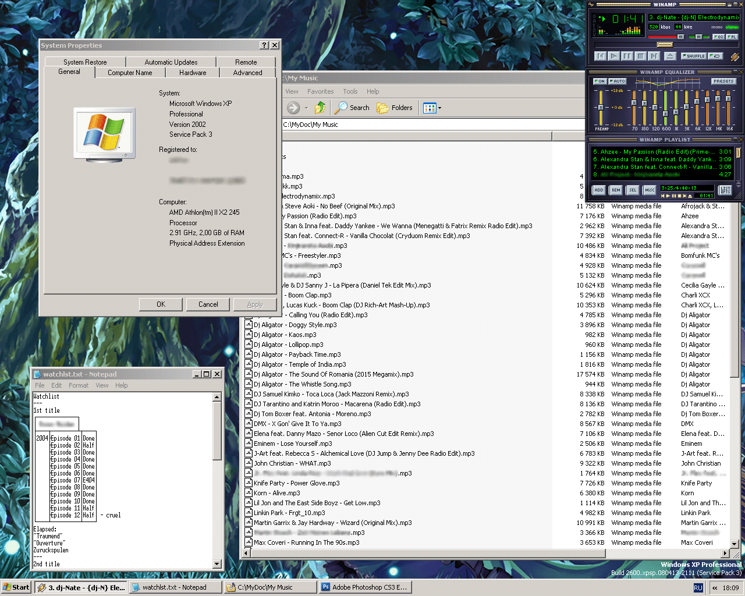Open Winamp main menu icon in title bar

pyautogui.click(x=591, y=5)
